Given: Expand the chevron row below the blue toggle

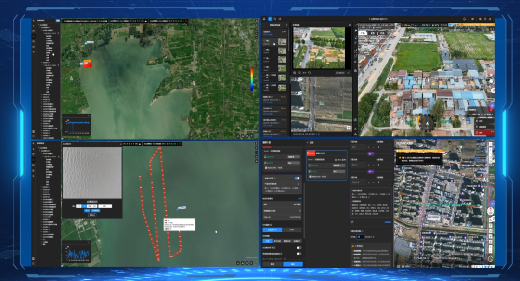Looking at the screenshot, I should point(282,184).
